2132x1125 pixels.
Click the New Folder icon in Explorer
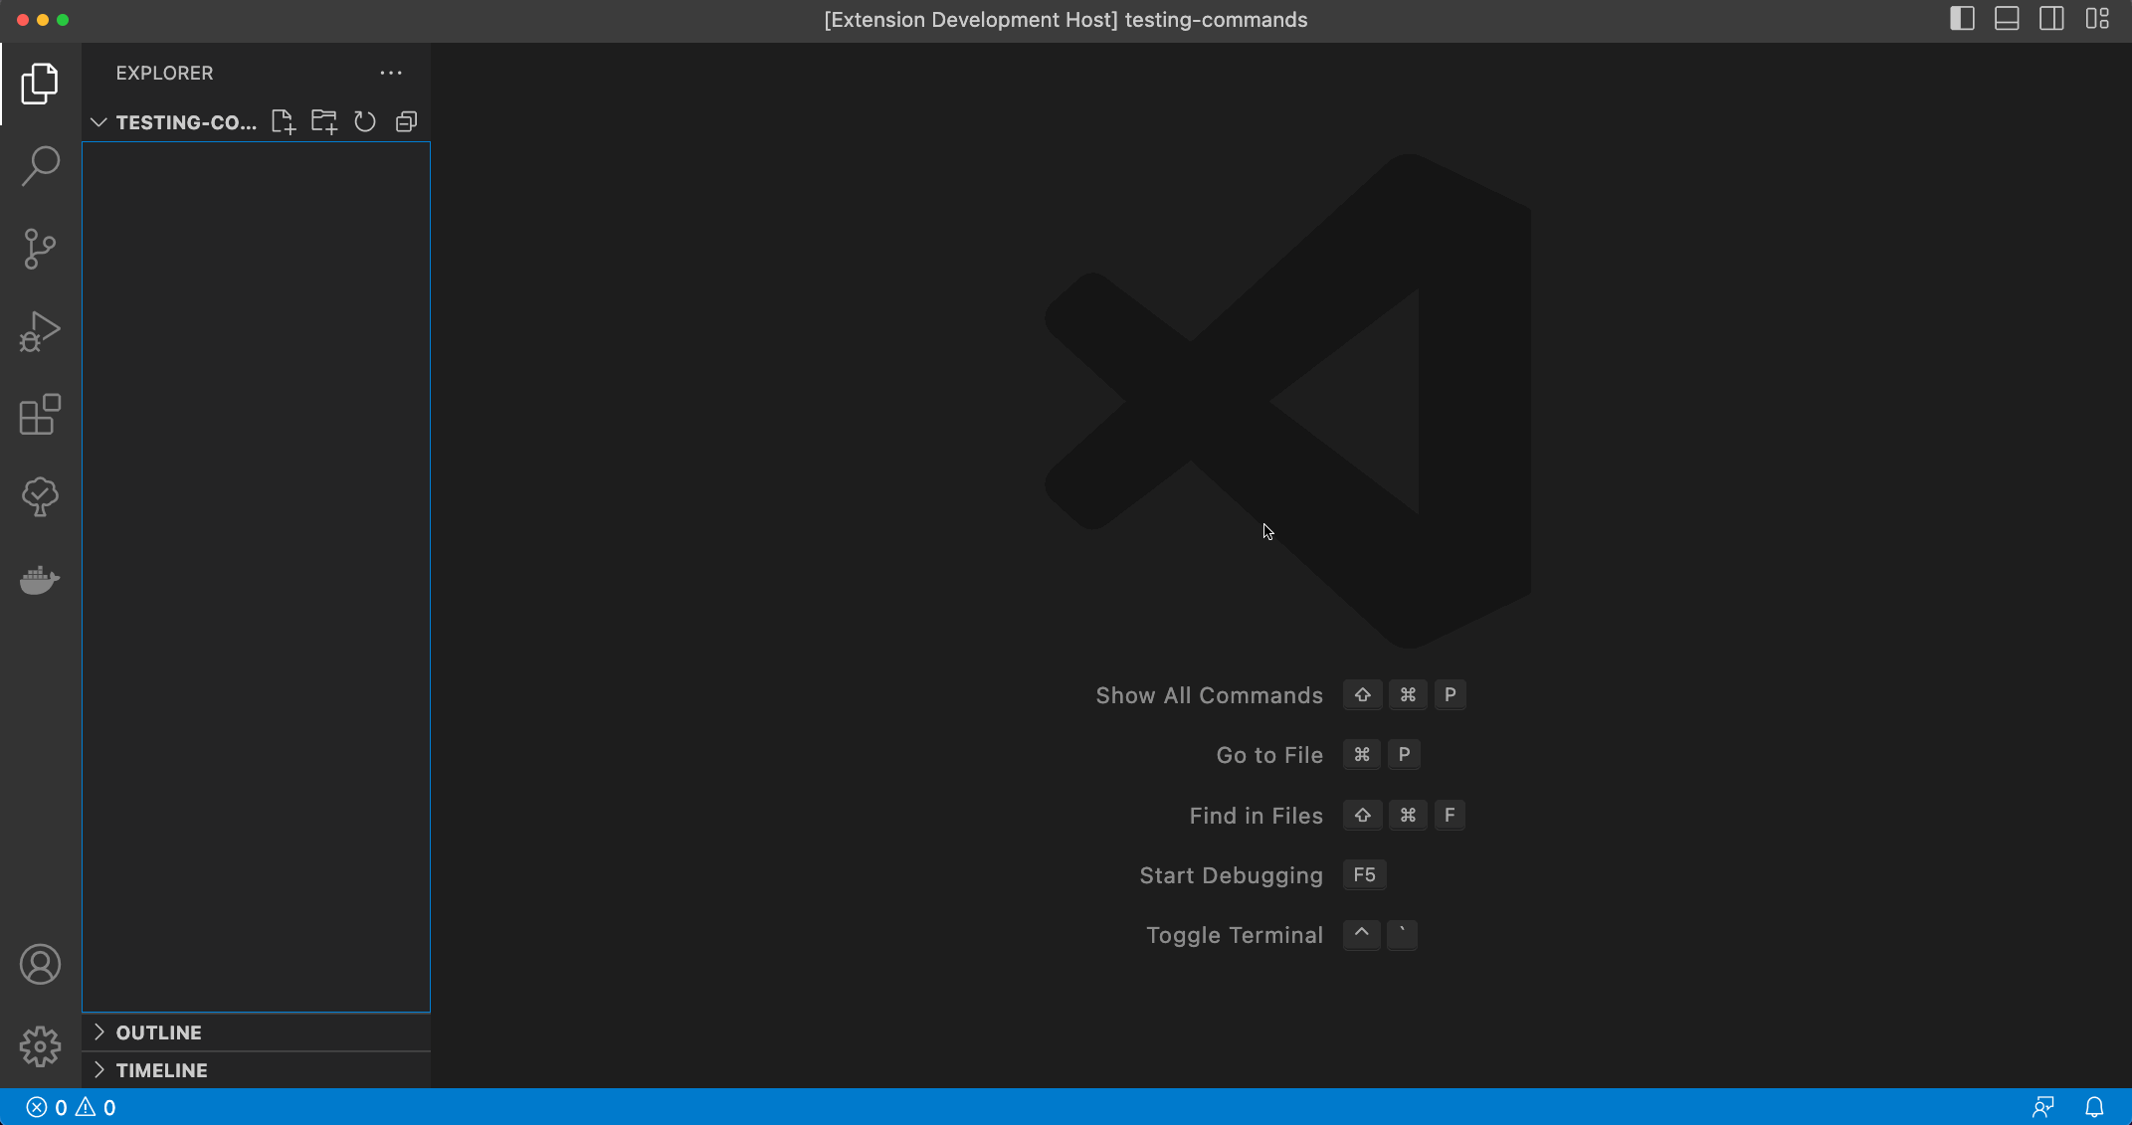pyautogui.click(x=324, y=122)
